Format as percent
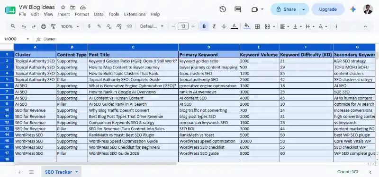This screenshot has height=177, width=379. 99,26
